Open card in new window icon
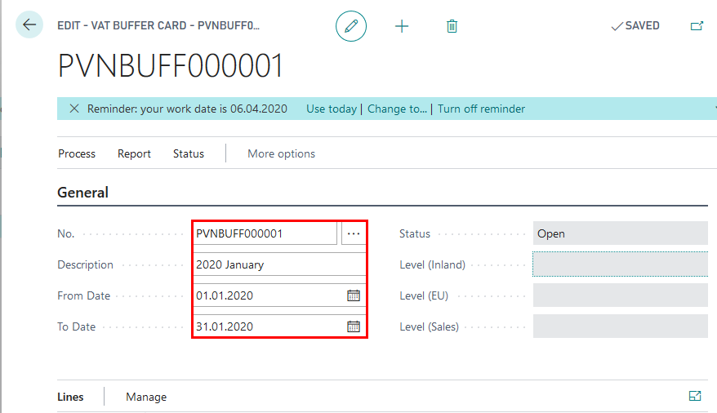 [697, 26]
